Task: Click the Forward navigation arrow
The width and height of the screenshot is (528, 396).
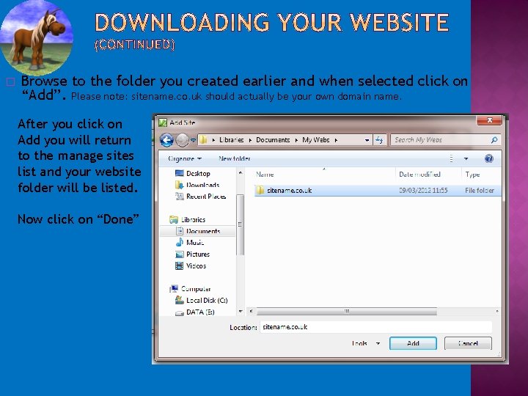Action: (x=183, y=140)
